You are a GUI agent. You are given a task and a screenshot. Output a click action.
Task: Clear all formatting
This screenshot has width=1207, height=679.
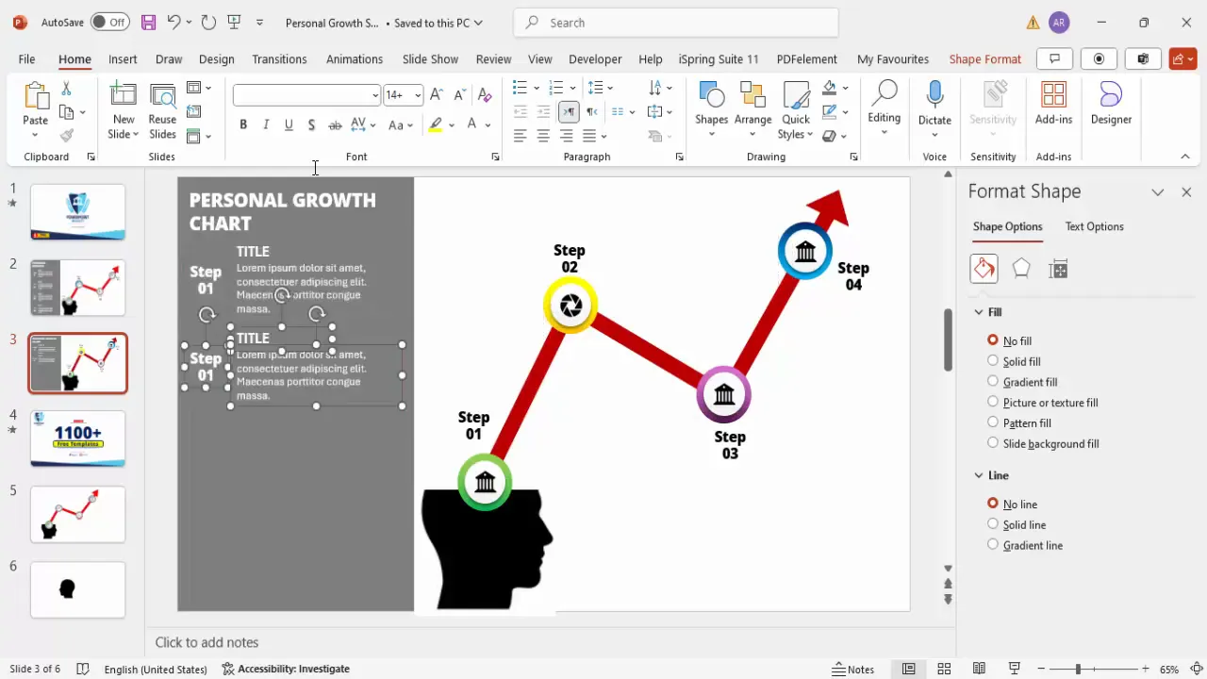coord(485,94)
